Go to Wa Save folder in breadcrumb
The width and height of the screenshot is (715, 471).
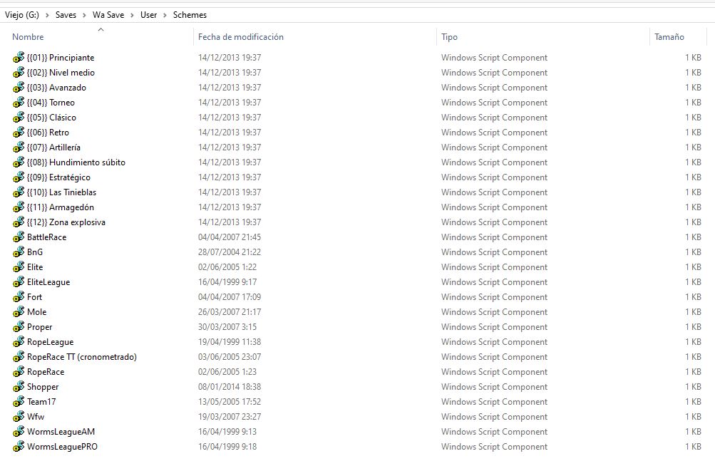click(x=108, y=15)
